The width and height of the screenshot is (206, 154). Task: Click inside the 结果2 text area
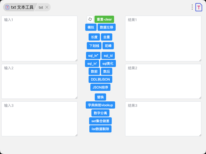pos(163,81)
